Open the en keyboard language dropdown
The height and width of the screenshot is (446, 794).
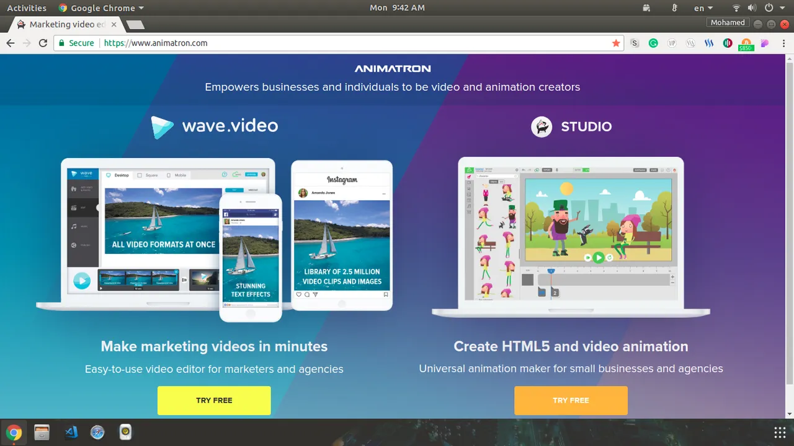(703, 8)
